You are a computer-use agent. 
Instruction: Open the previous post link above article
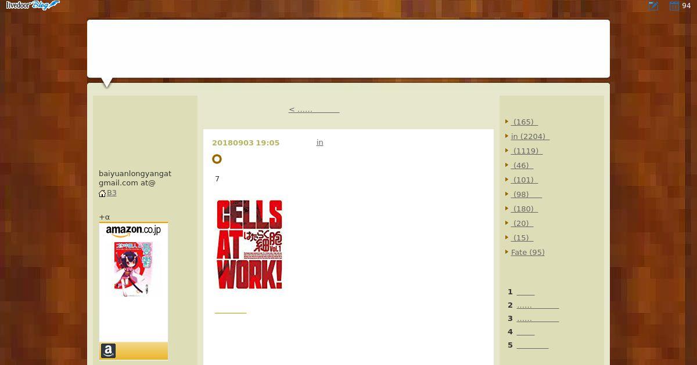point(314,110)
